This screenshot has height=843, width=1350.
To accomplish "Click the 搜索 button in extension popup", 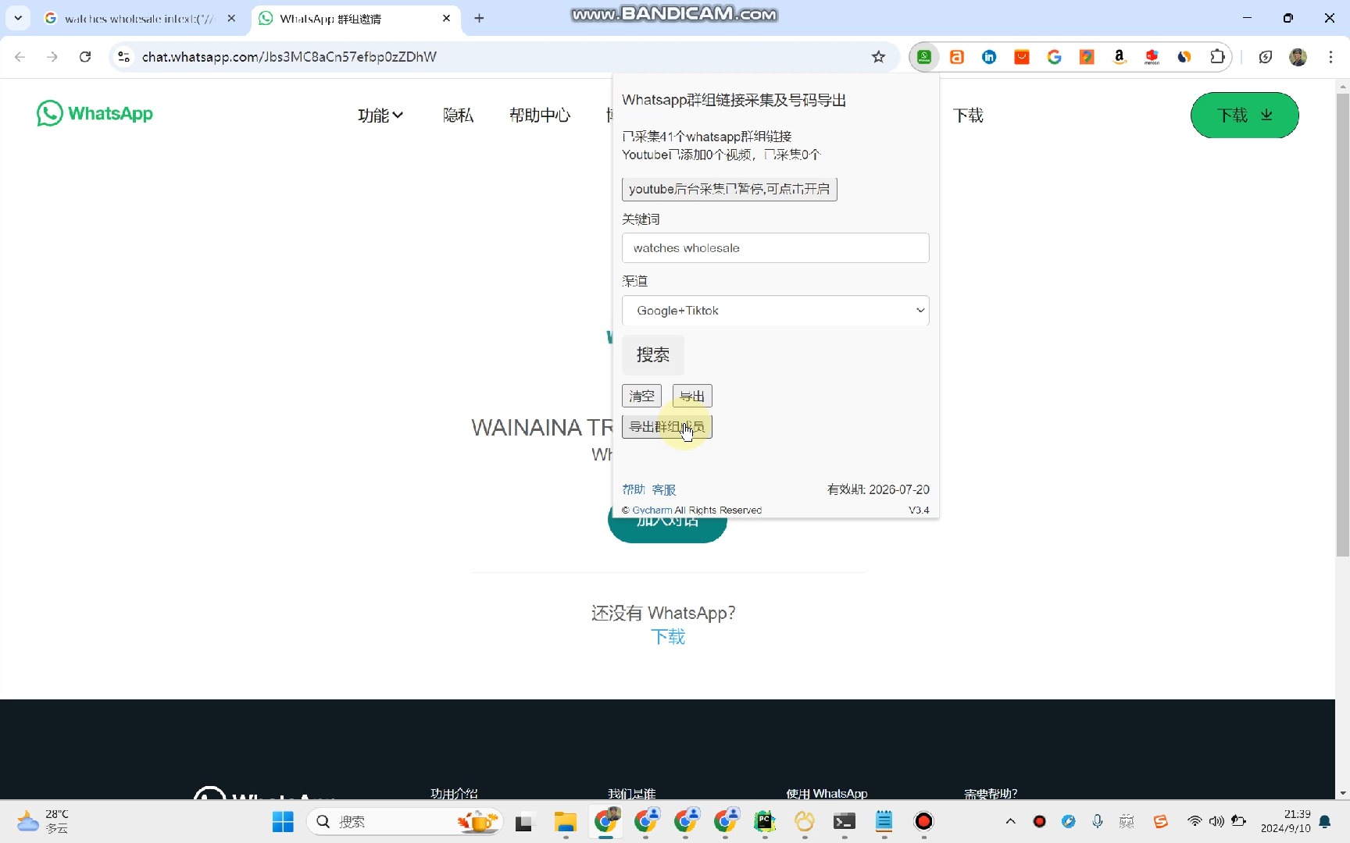I will (x=652, y=355).
